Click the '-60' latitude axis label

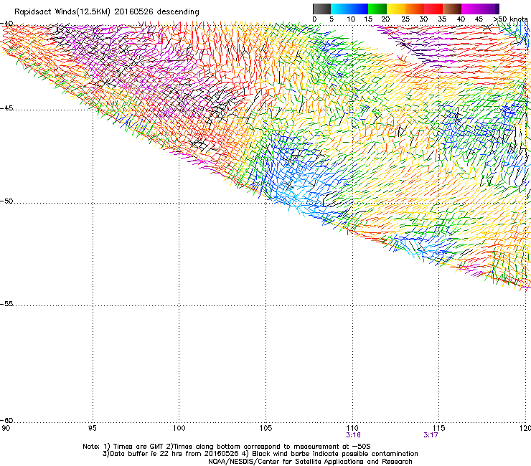tap(6, 420)
